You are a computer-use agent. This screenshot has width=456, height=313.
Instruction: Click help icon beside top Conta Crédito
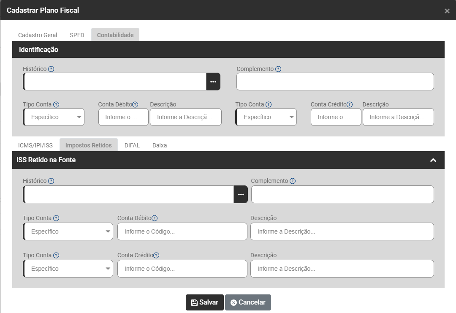[350, 104]
